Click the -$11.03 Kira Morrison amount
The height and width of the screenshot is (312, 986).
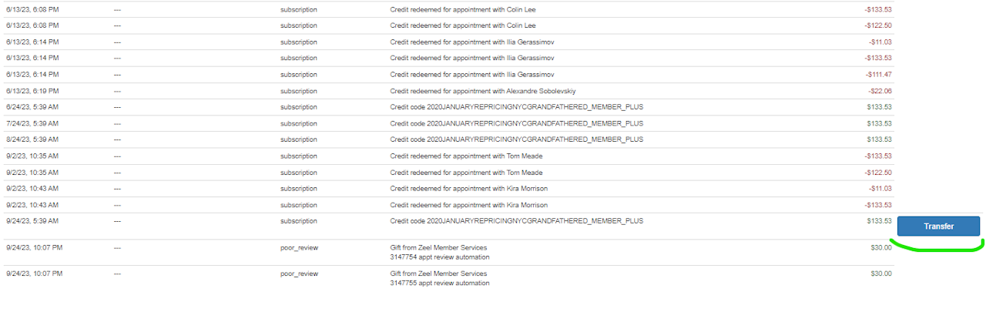point(880,188)
